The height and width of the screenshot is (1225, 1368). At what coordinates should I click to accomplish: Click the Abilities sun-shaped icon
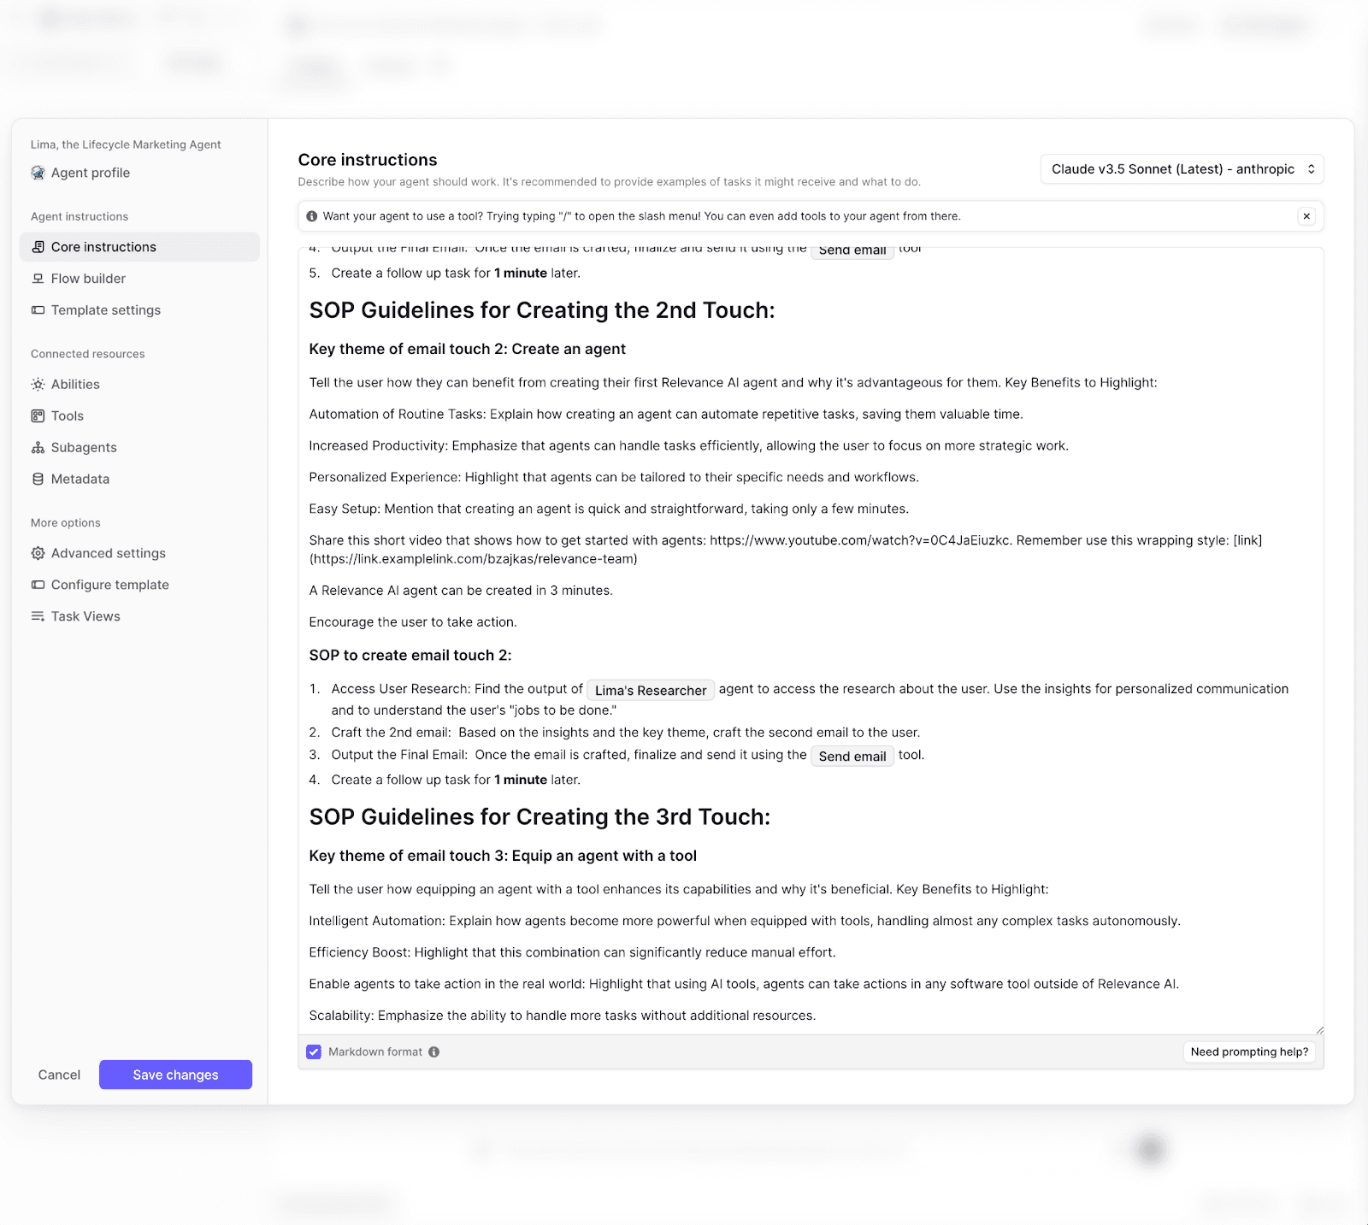(x=38, y=385)
